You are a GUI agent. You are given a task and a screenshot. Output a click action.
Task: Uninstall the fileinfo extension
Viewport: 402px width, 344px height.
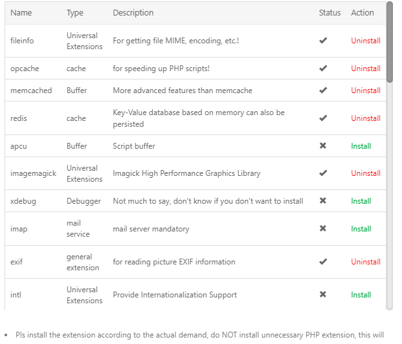click(x=366, y=41)
